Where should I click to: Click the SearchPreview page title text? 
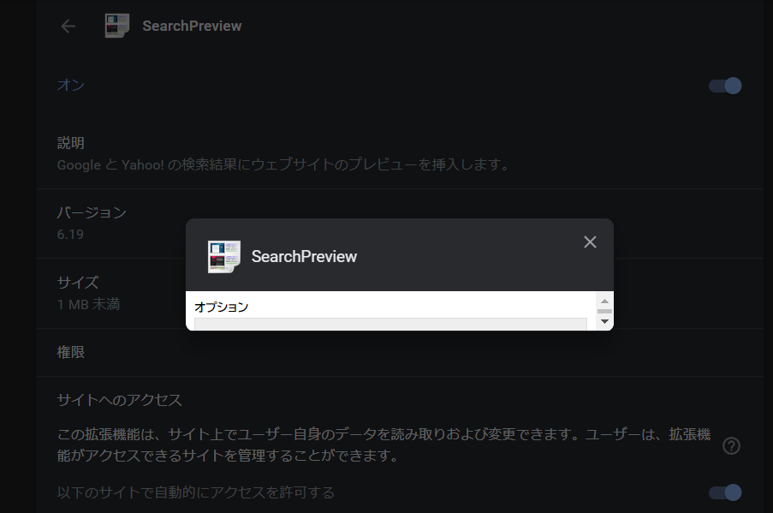coord(192,27)
